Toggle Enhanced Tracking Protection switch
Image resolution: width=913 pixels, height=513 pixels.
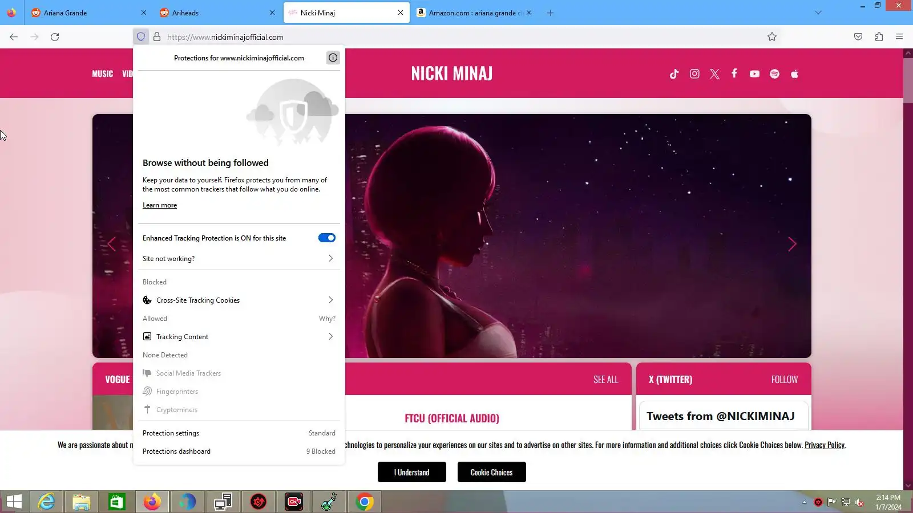click(327, 238)
